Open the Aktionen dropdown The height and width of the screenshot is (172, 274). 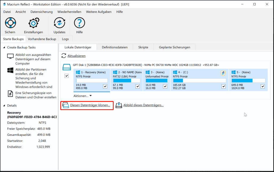[x=82, y=96]
